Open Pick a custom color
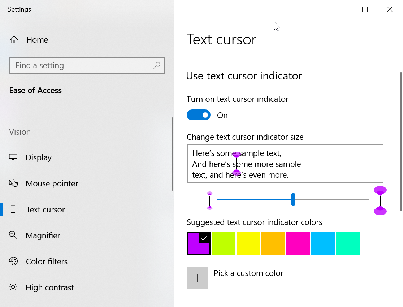Viewport: 403px width, 307px height. (x=248, y=273)
